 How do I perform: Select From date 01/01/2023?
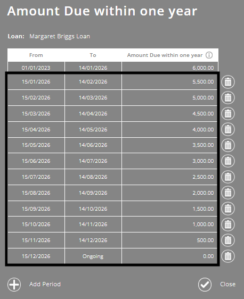(x=36, y=67)
